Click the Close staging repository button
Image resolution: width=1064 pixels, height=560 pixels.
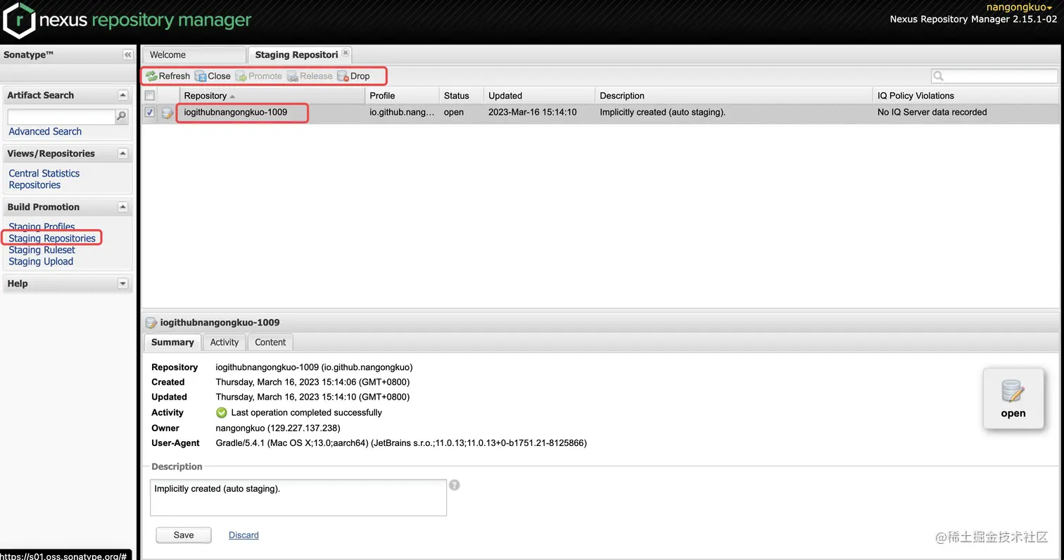[213, 76]
